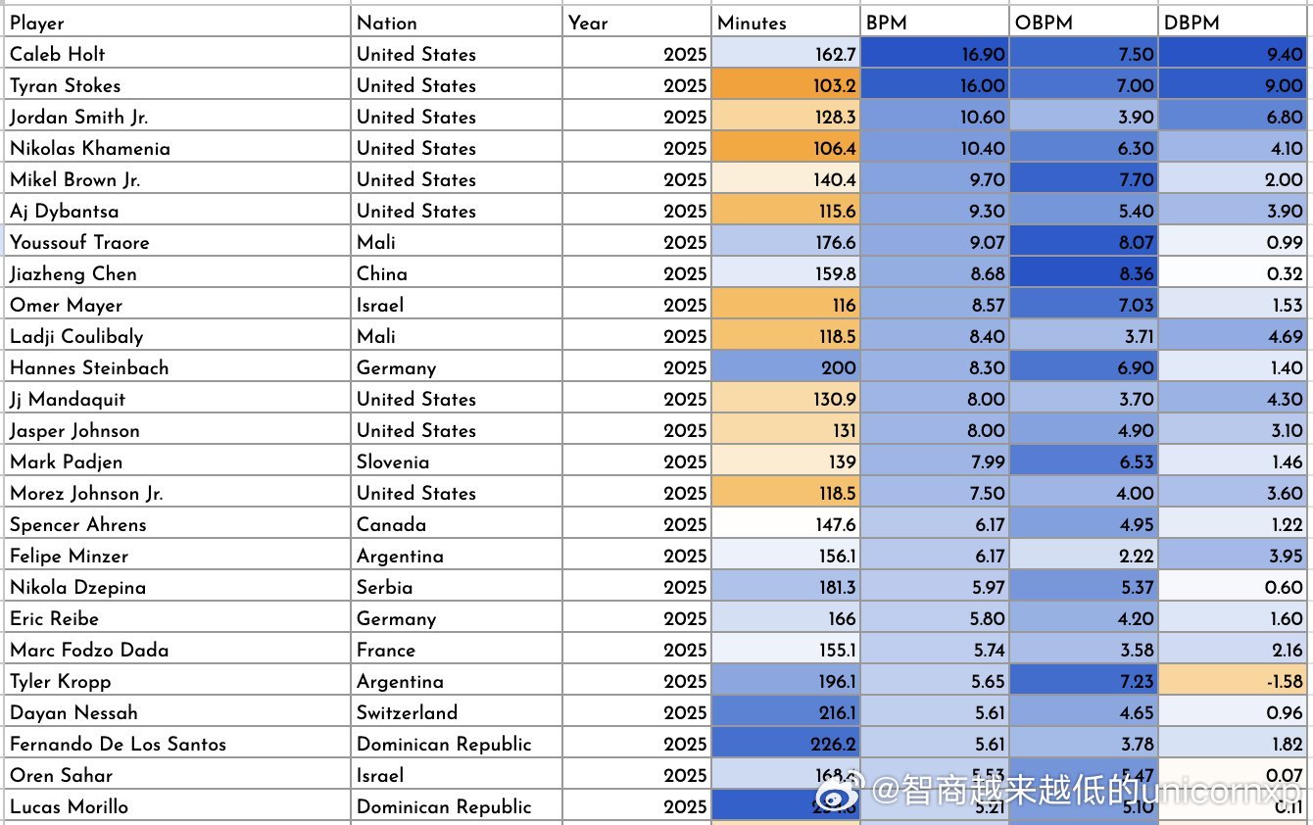Select Jiazheng Chen OBPM cell 8.36
Image resolution: width=1313 pixels, height=825 pixels.
[x=1084, y=273]
